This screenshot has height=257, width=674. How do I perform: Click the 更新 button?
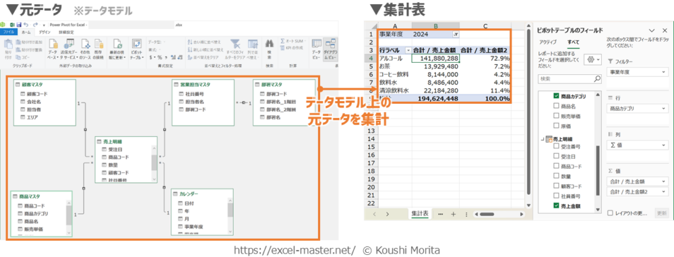(x=662, y=213)
